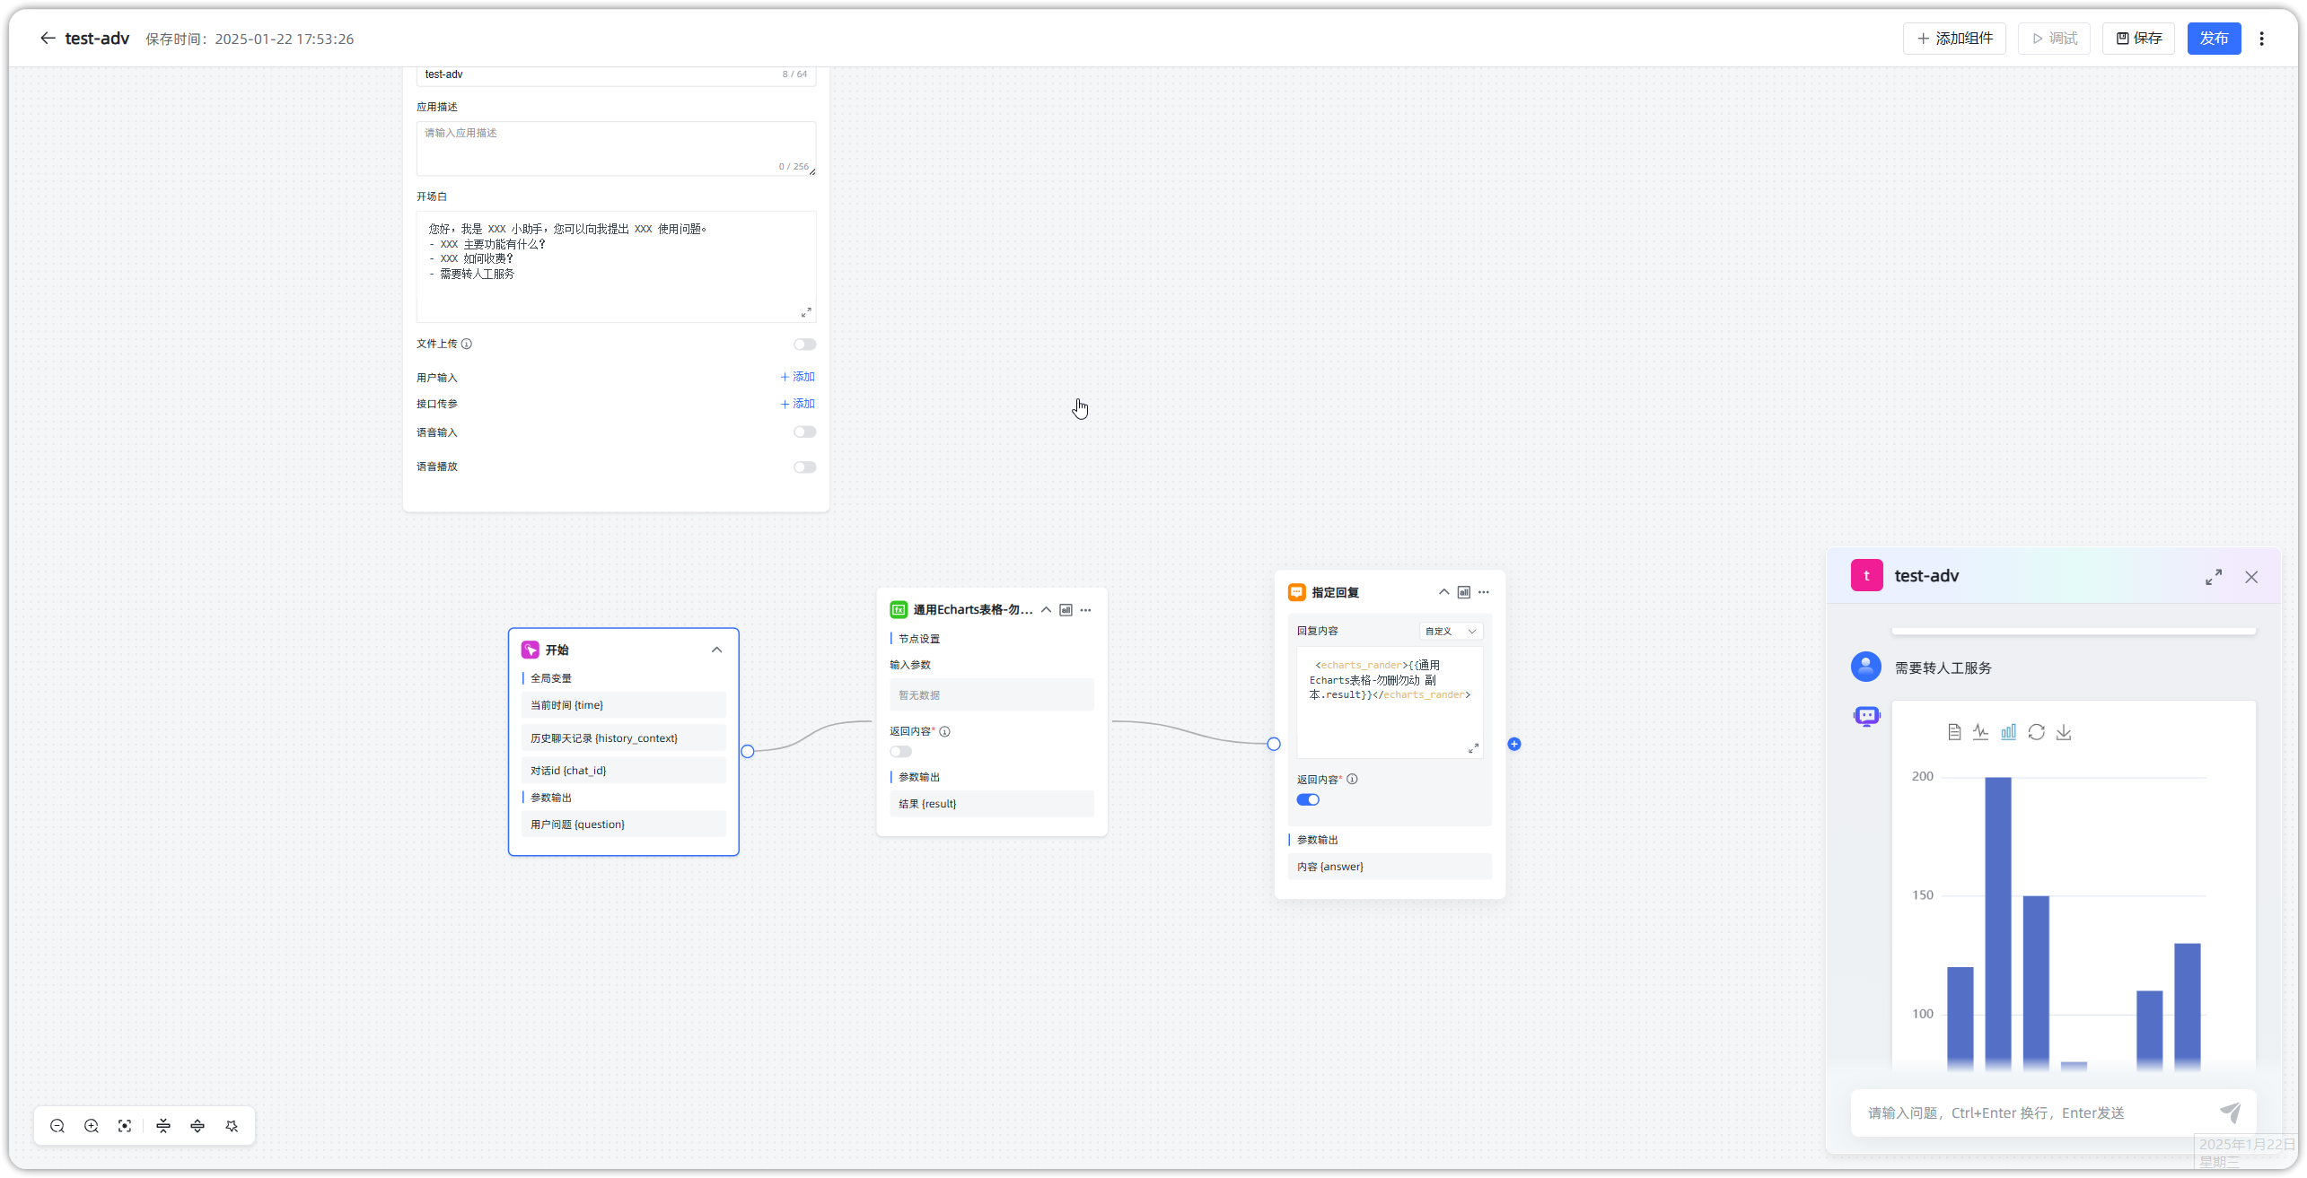This screenshot has height=1178, width=2307.
Task: Click the send message paper plane icon
Action: click(x=2230, y=1113)
